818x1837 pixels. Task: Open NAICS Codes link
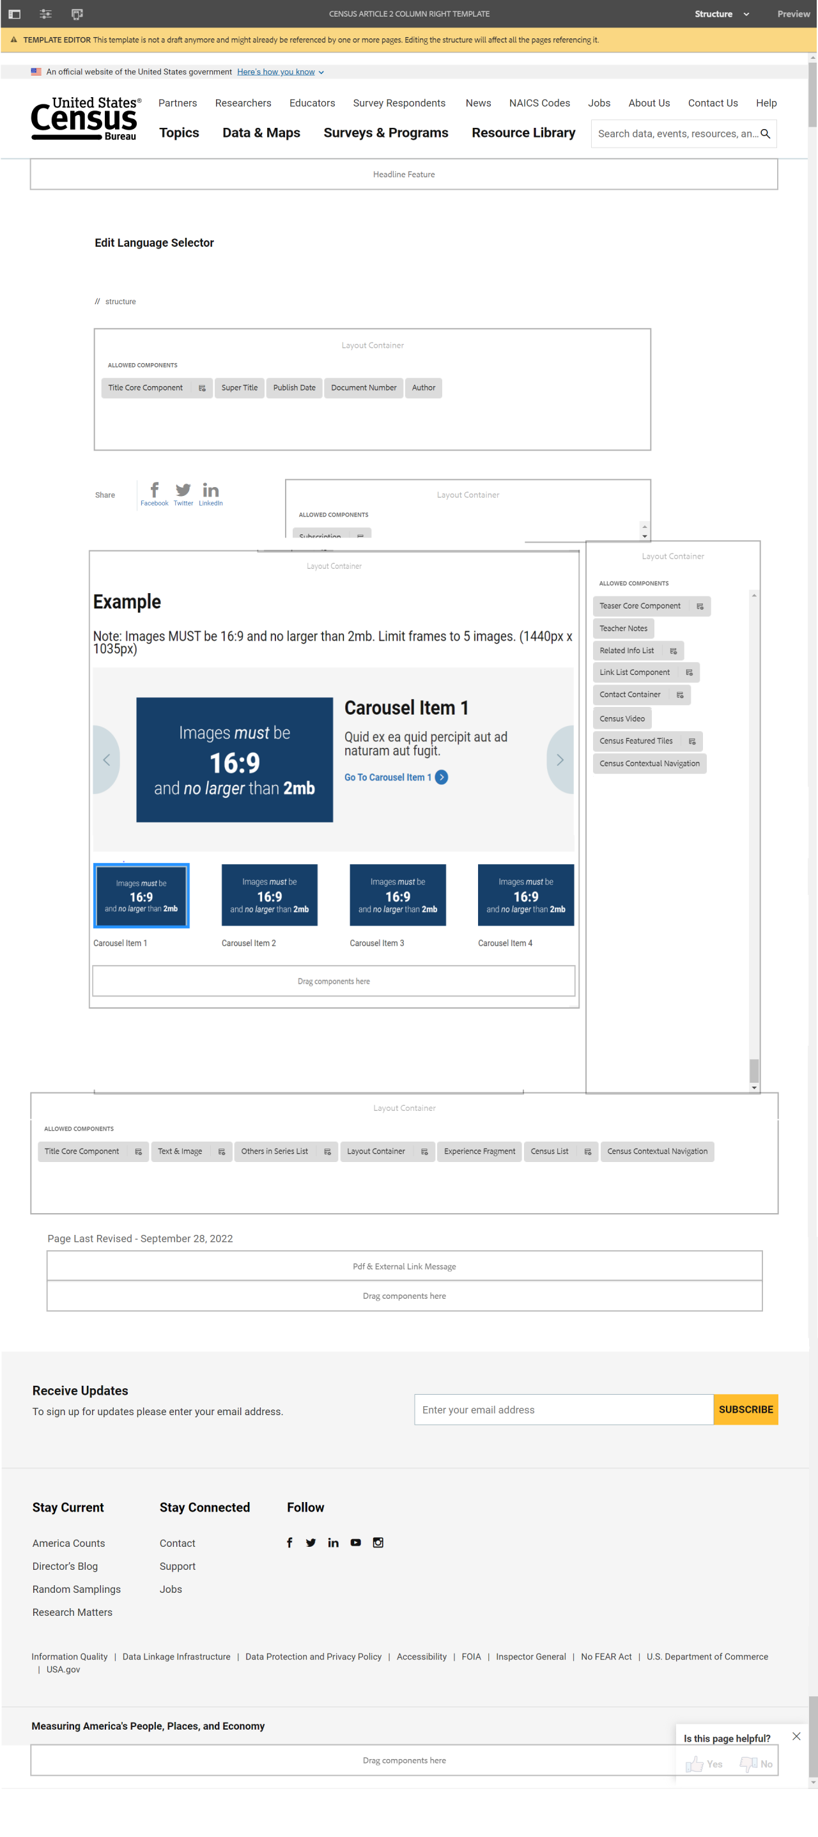[539, 103]
